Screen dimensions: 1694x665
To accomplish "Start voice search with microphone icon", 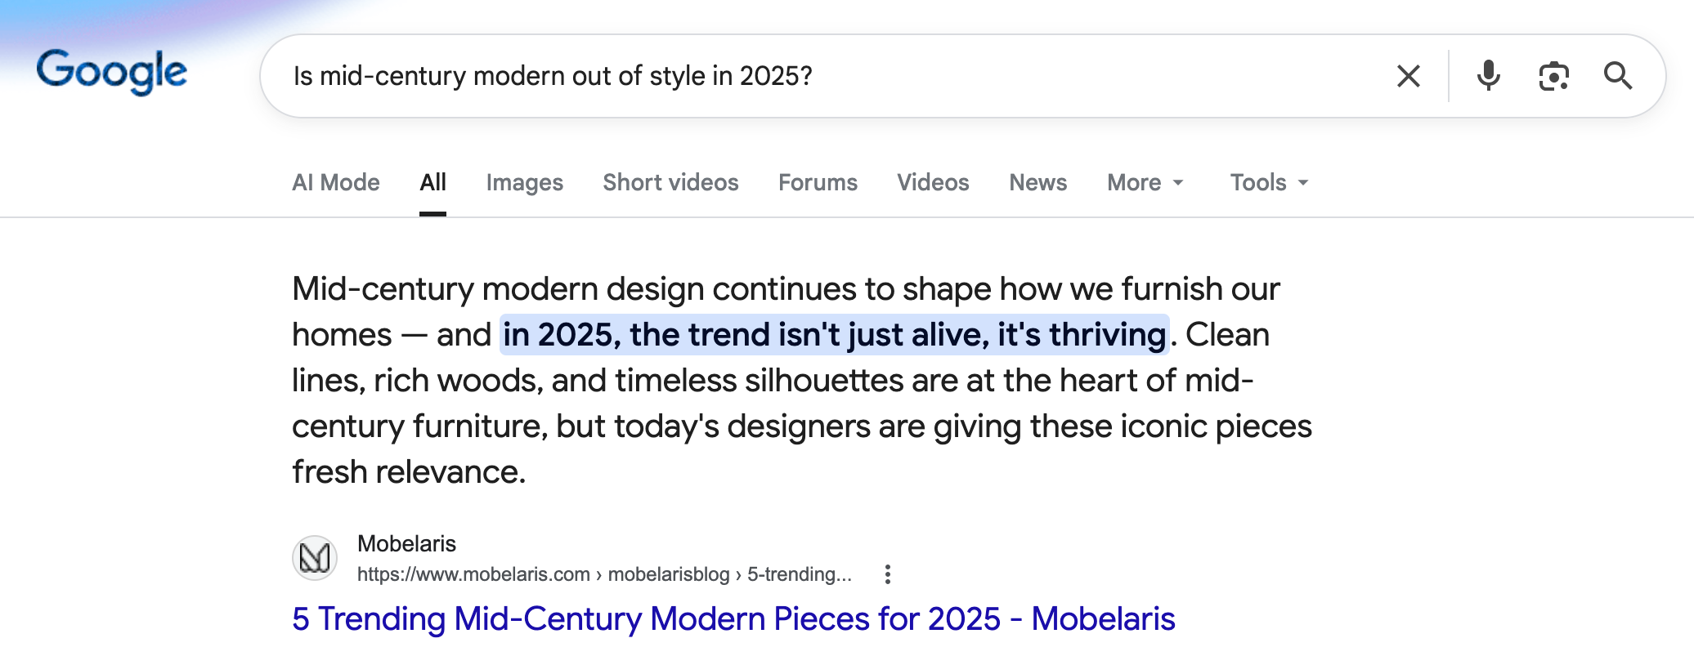I will click(1488, 76).
